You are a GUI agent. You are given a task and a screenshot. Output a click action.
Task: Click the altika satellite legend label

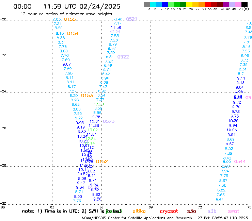point(139,211)
